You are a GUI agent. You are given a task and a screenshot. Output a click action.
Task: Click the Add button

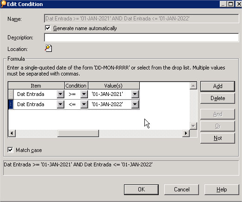(217, 86)
